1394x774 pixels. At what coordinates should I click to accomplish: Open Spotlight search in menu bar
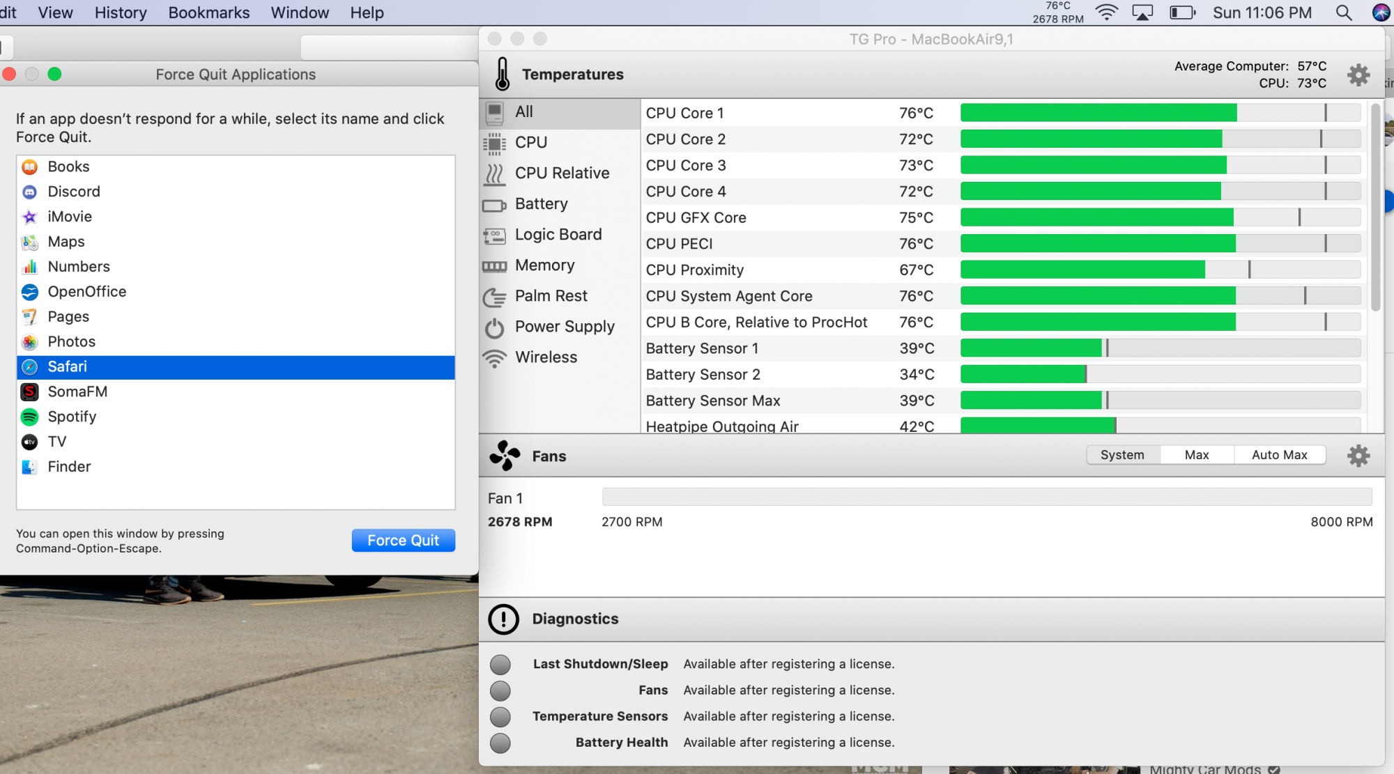pos(1343,13)
